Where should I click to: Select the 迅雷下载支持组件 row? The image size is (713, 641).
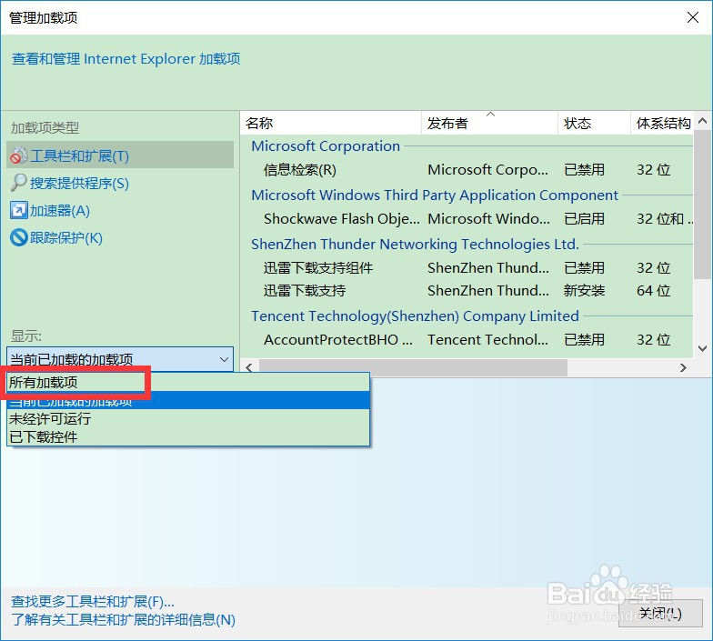[x=467, y=267]
